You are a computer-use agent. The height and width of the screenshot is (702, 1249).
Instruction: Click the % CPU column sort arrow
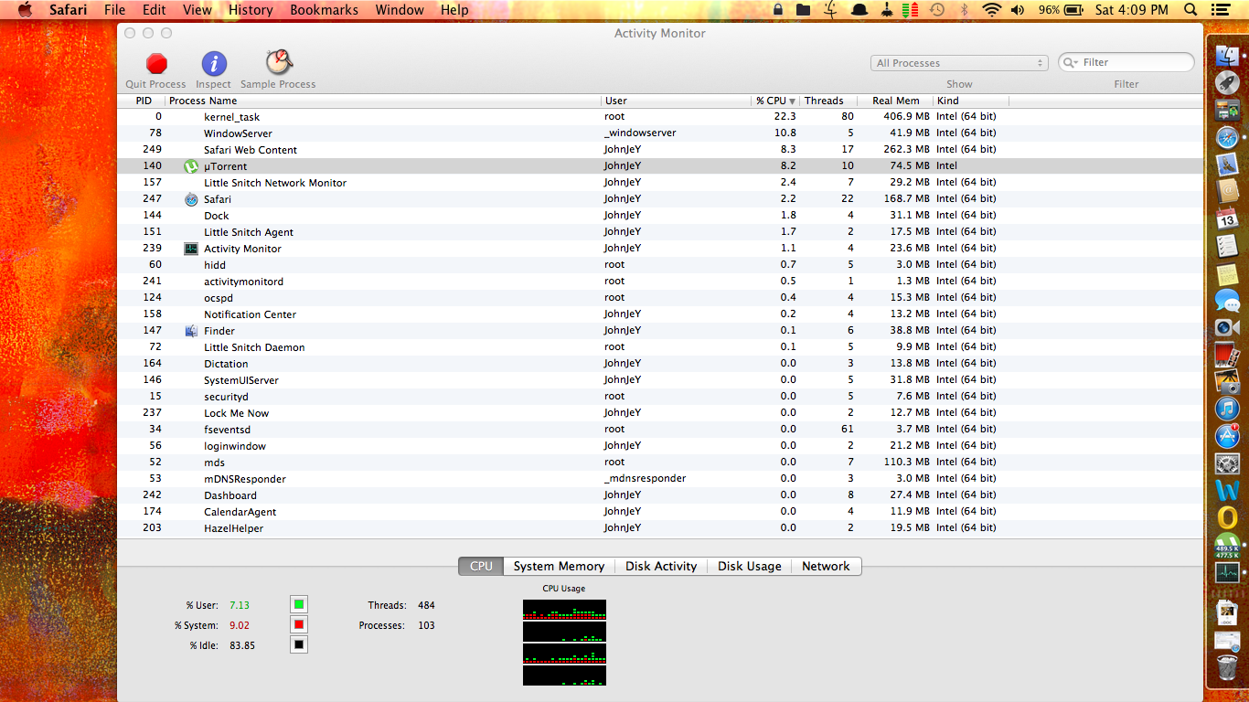(793, 101)
